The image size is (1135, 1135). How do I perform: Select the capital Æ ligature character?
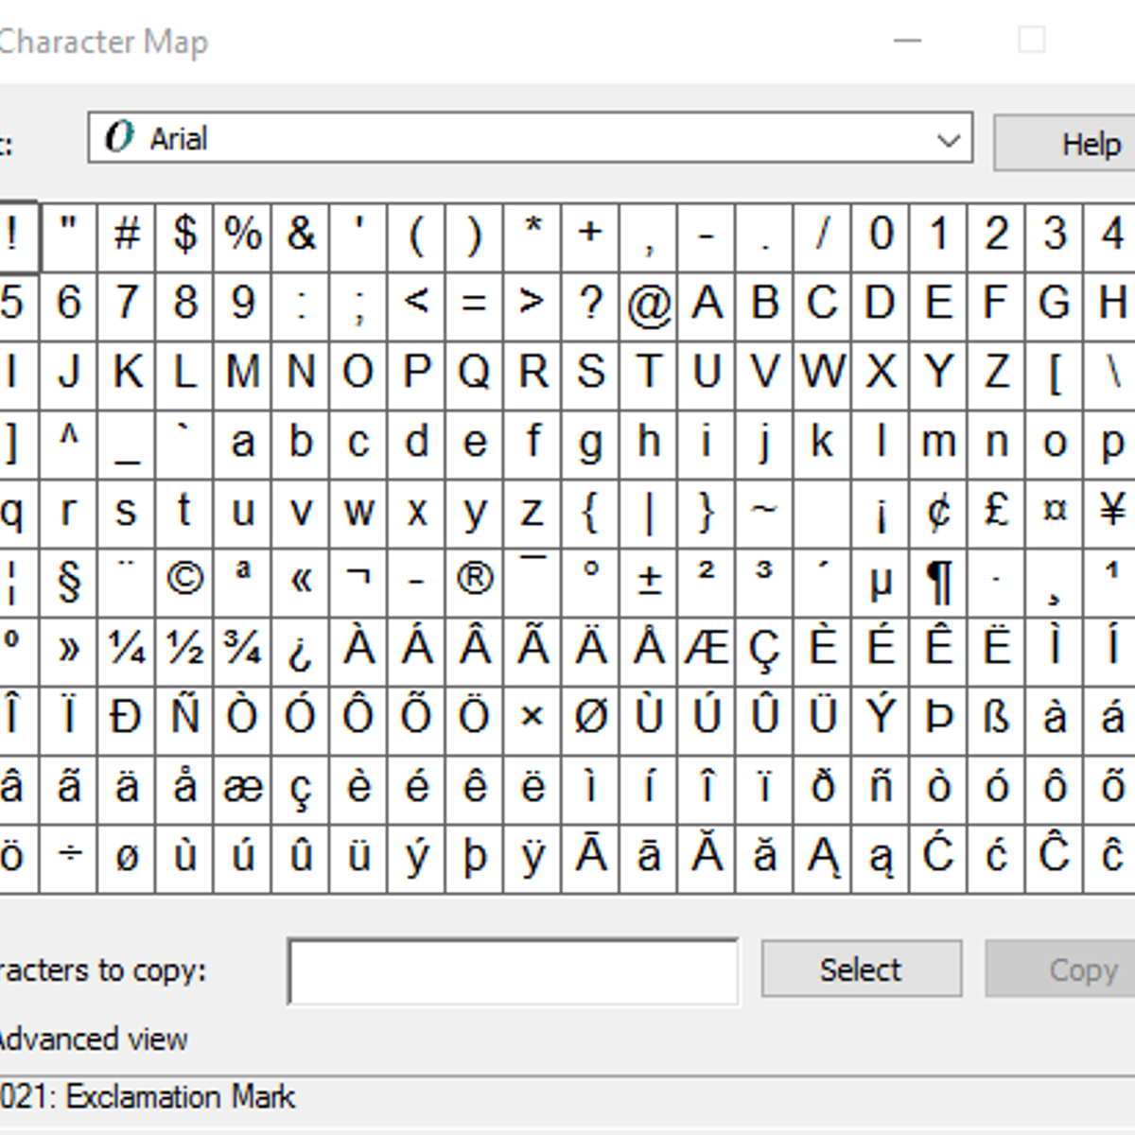(x=707, y=649)
